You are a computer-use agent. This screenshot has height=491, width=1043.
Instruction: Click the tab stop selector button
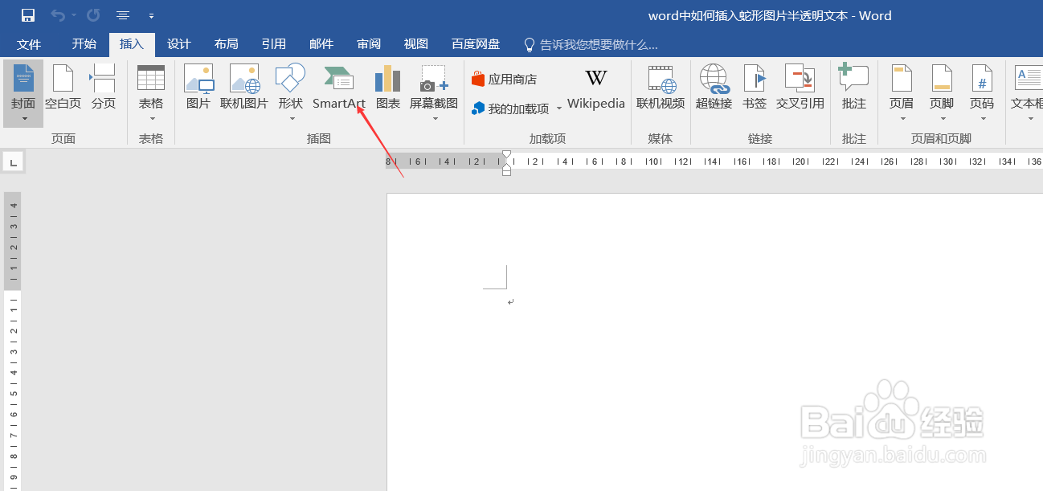tap(13, 162)
